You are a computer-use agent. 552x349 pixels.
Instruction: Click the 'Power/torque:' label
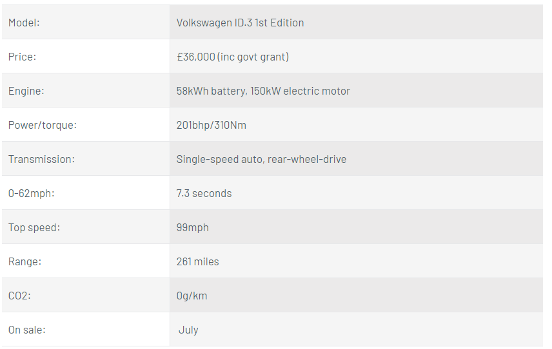tap(43, 125)
